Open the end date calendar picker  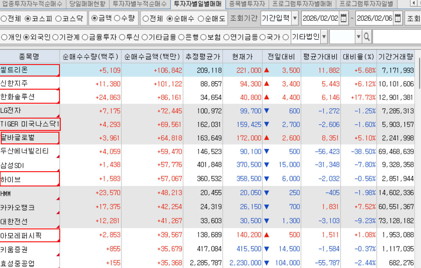tap(397, 18)
